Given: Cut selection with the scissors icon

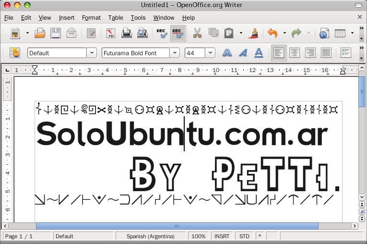Looking at the screenshot, I should (x=197, y=33).
